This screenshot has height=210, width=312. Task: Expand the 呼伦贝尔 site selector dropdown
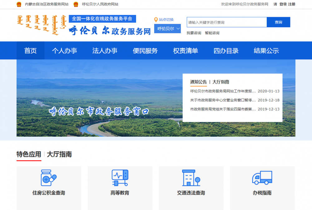click(167, 28)
